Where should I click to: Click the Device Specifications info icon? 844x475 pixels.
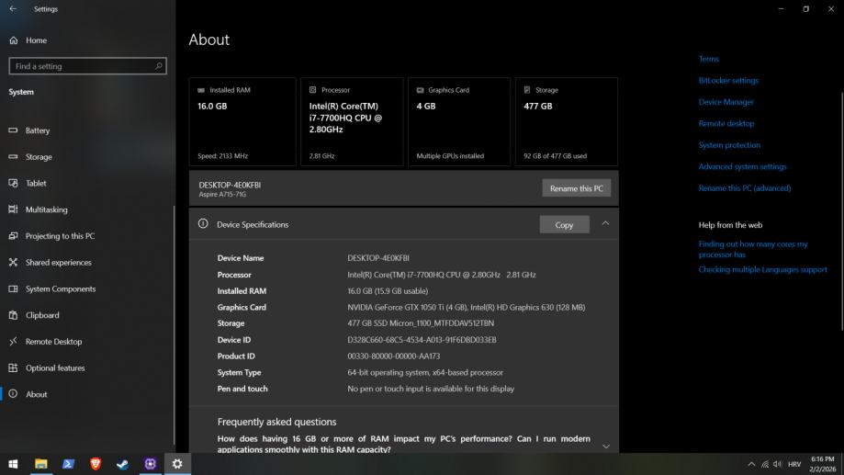pyautogui.click(x=203, y=223)
